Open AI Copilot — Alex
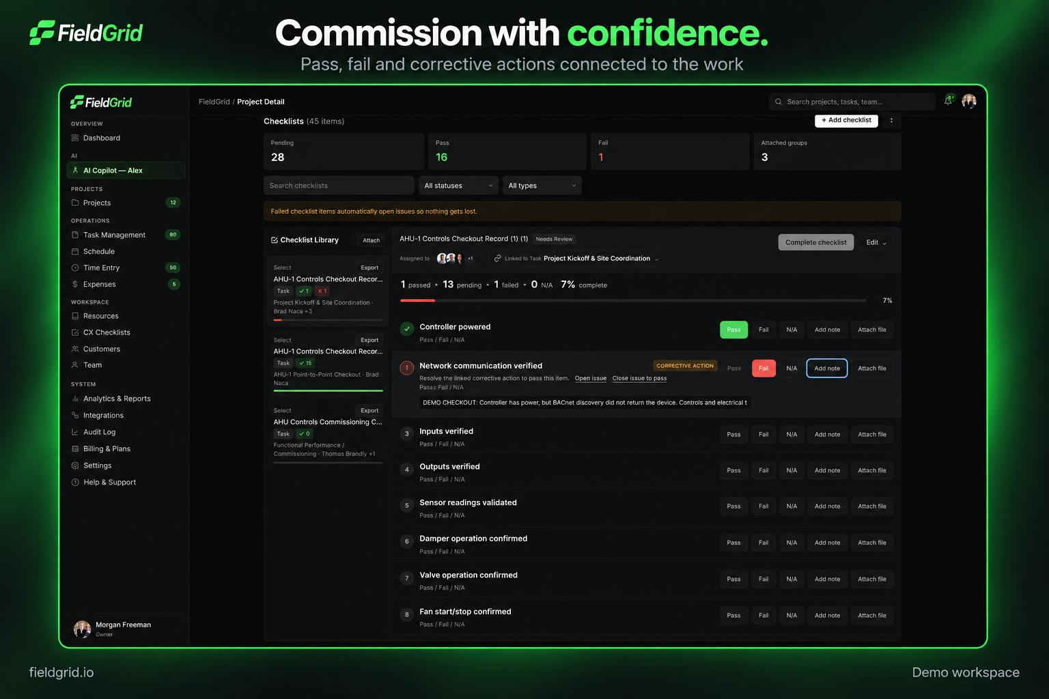Screen dimensions: 1049x699 [x=126, y=170]
